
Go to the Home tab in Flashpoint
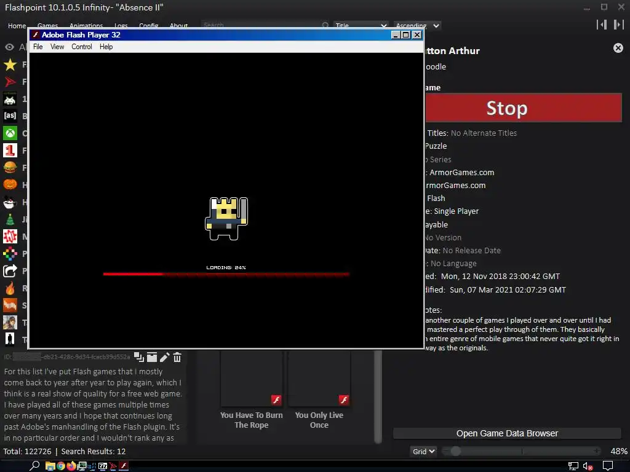pos(17,26)
